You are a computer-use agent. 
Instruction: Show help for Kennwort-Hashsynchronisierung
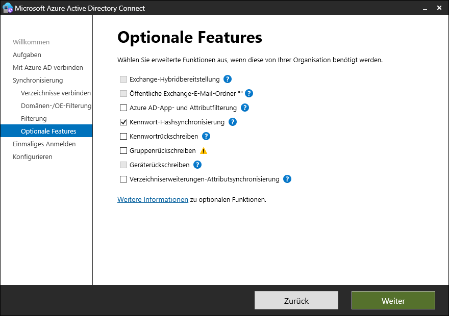pos(232,122)
